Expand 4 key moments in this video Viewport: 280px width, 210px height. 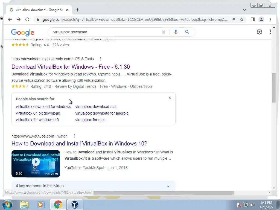[x=94, y=186]
